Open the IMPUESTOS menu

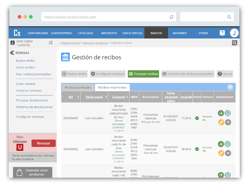[109, 33]
